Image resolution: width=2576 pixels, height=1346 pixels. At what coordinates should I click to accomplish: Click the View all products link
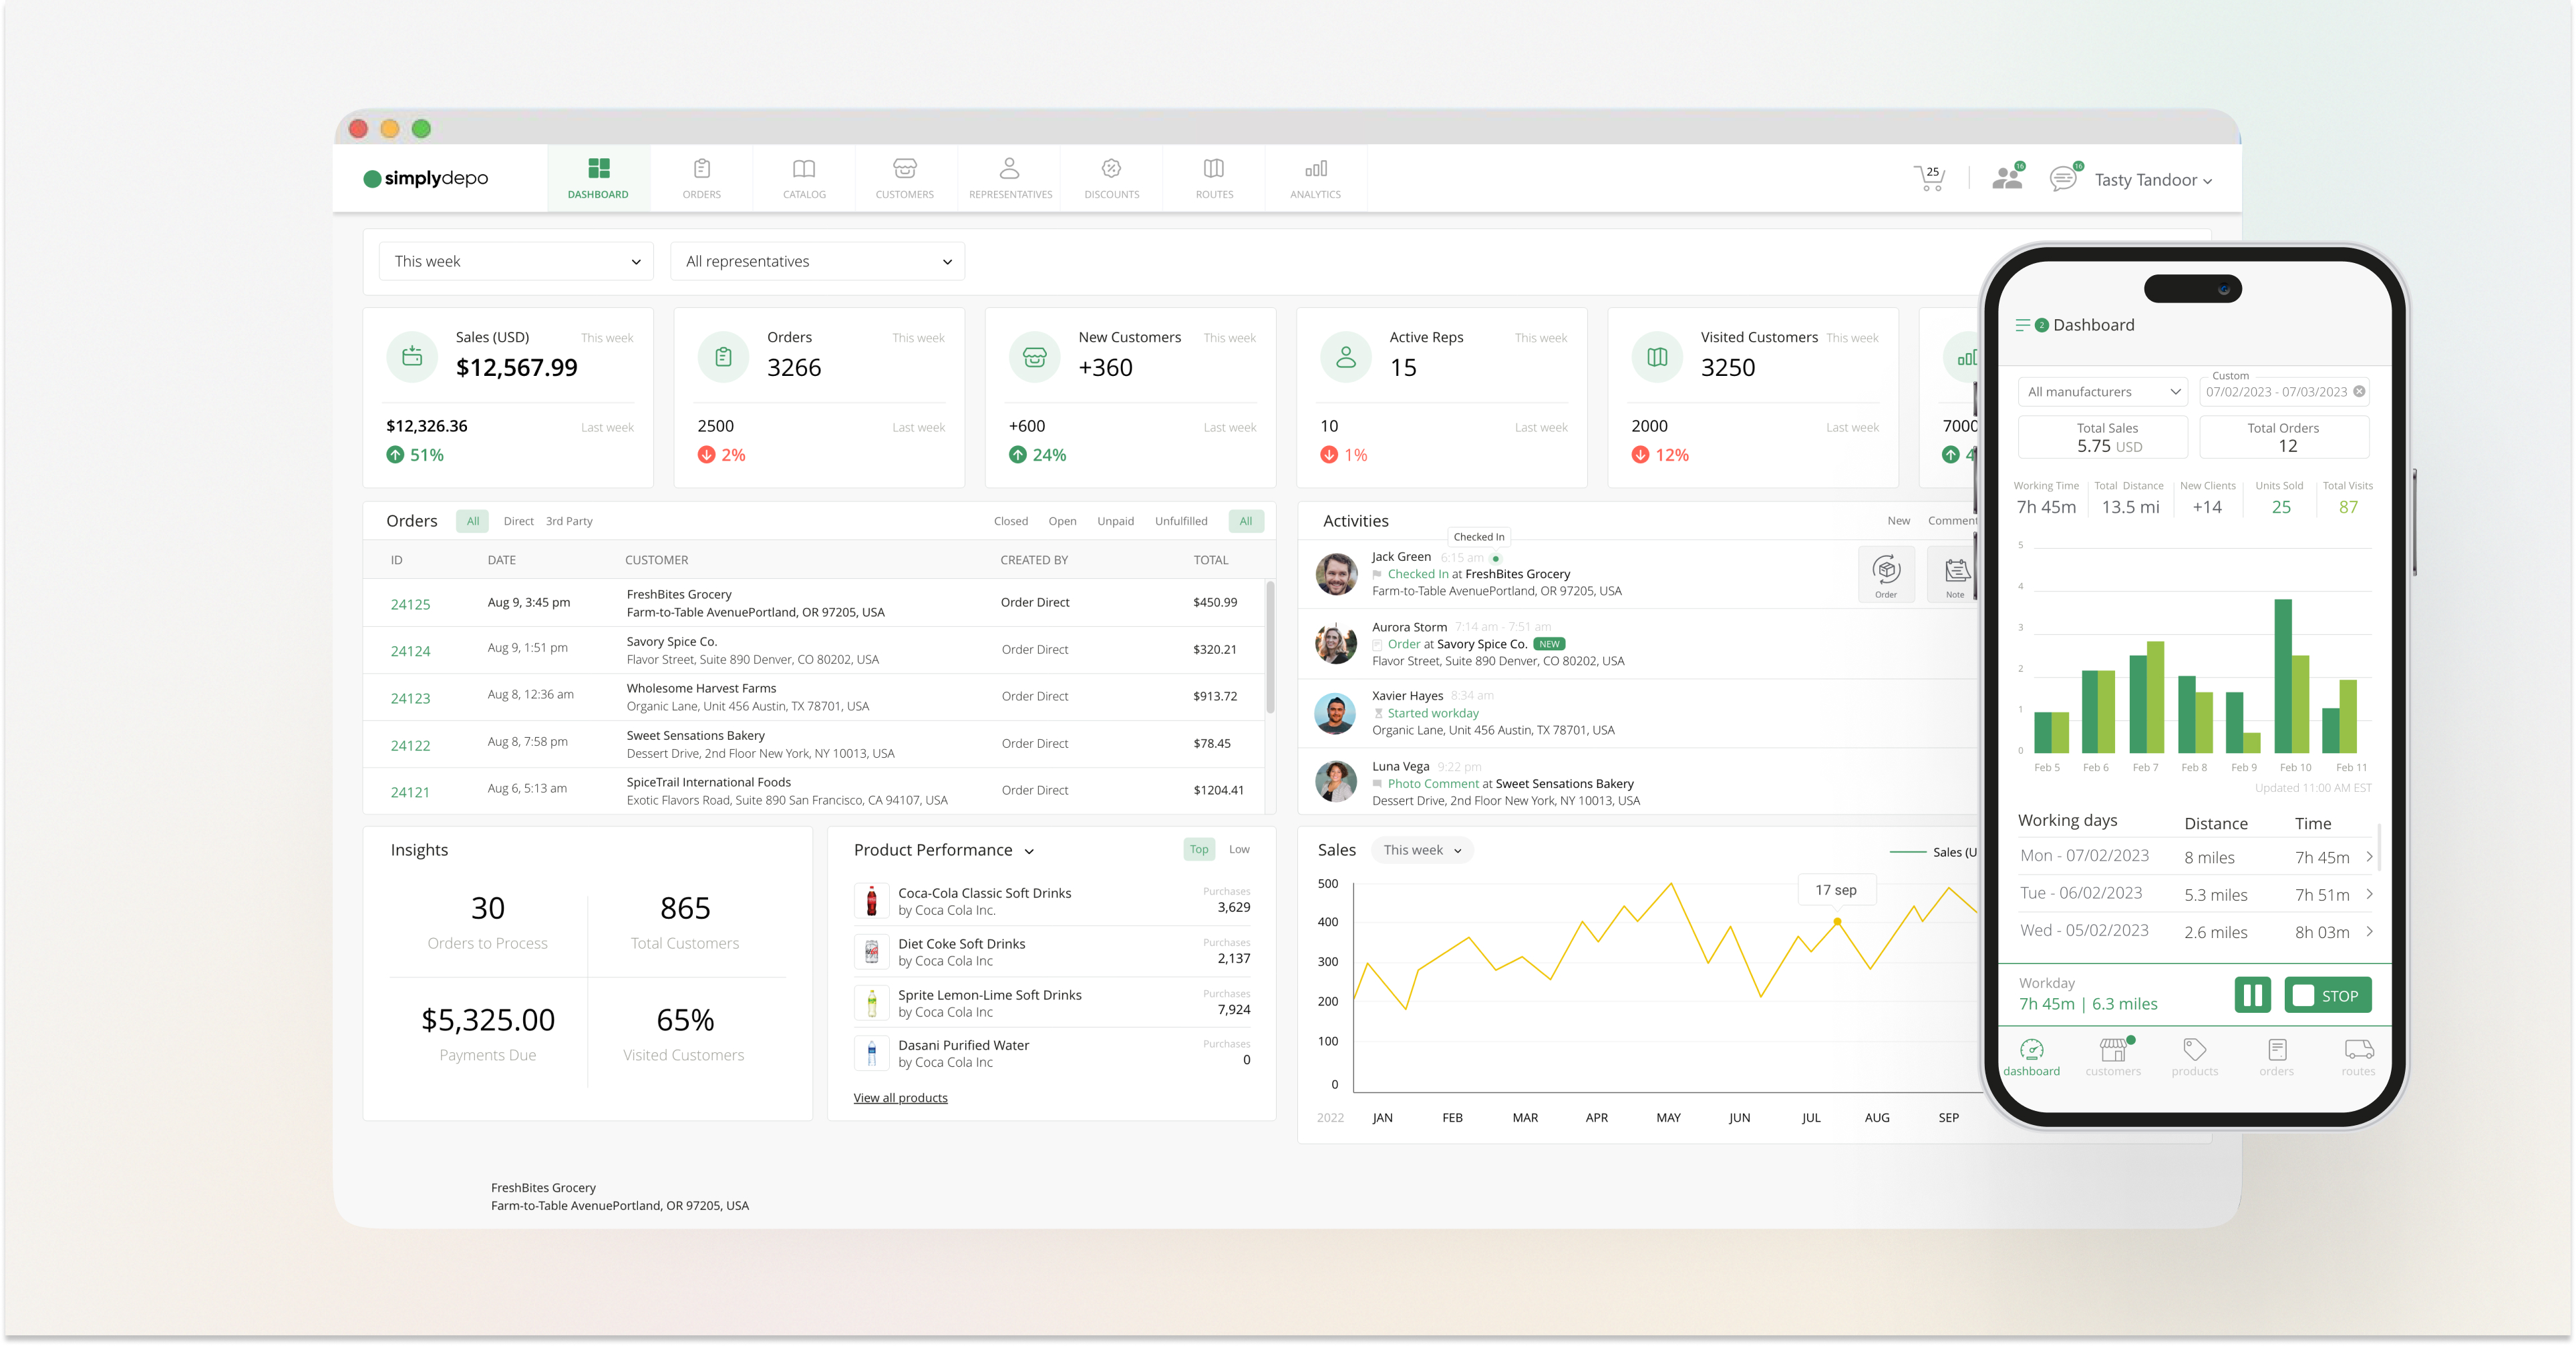[900, 1097]
